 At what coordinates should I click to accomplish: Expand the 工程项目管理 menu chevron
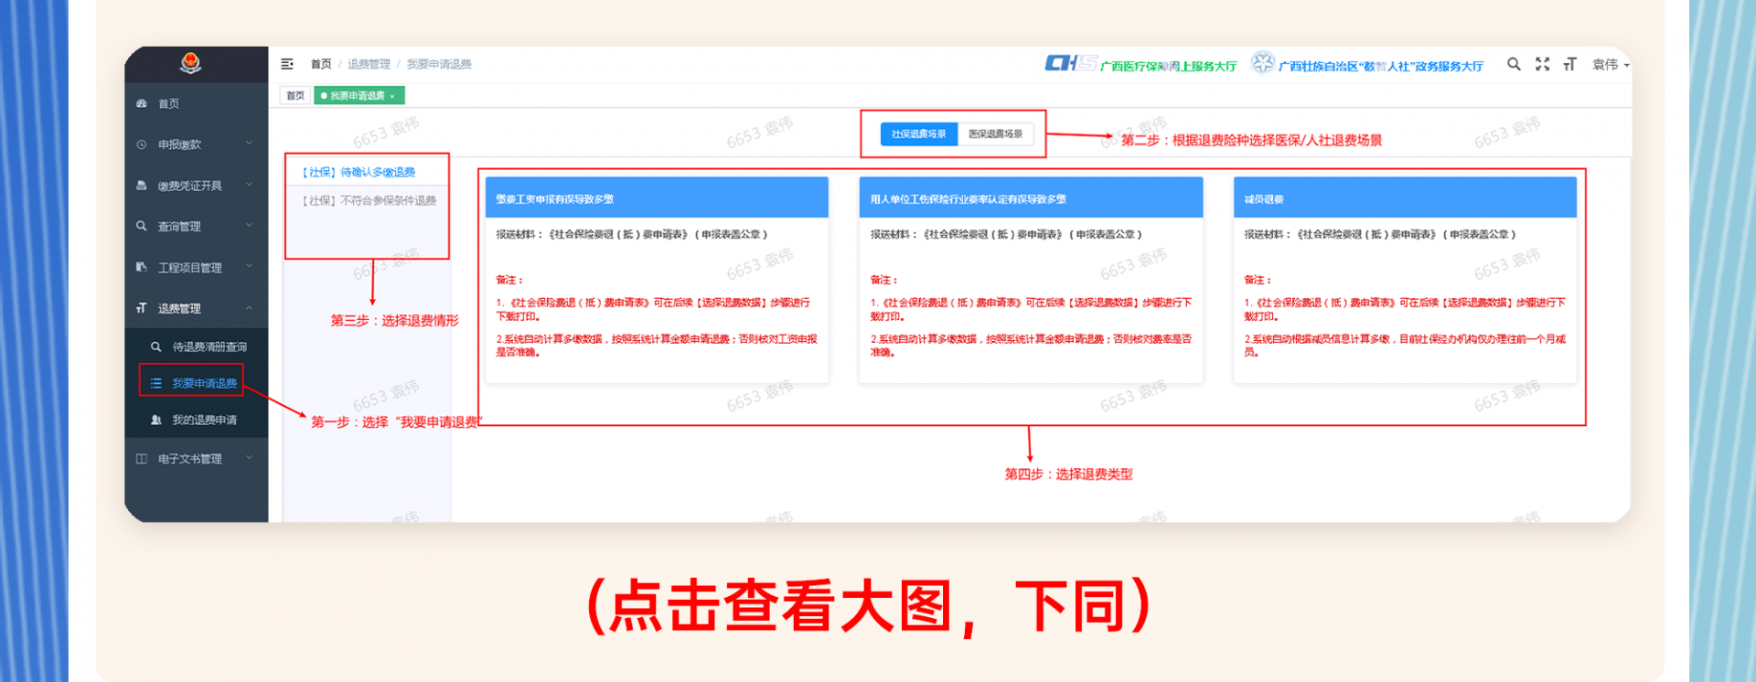tap(249, 267)
